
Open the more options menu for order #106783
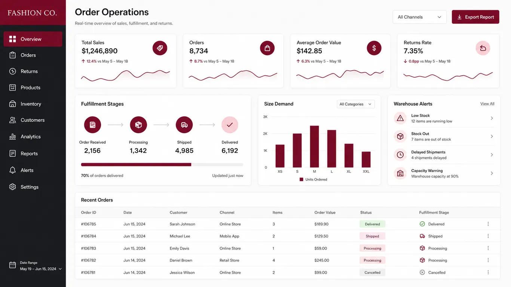pyautogui.click(x=488, y=248)
